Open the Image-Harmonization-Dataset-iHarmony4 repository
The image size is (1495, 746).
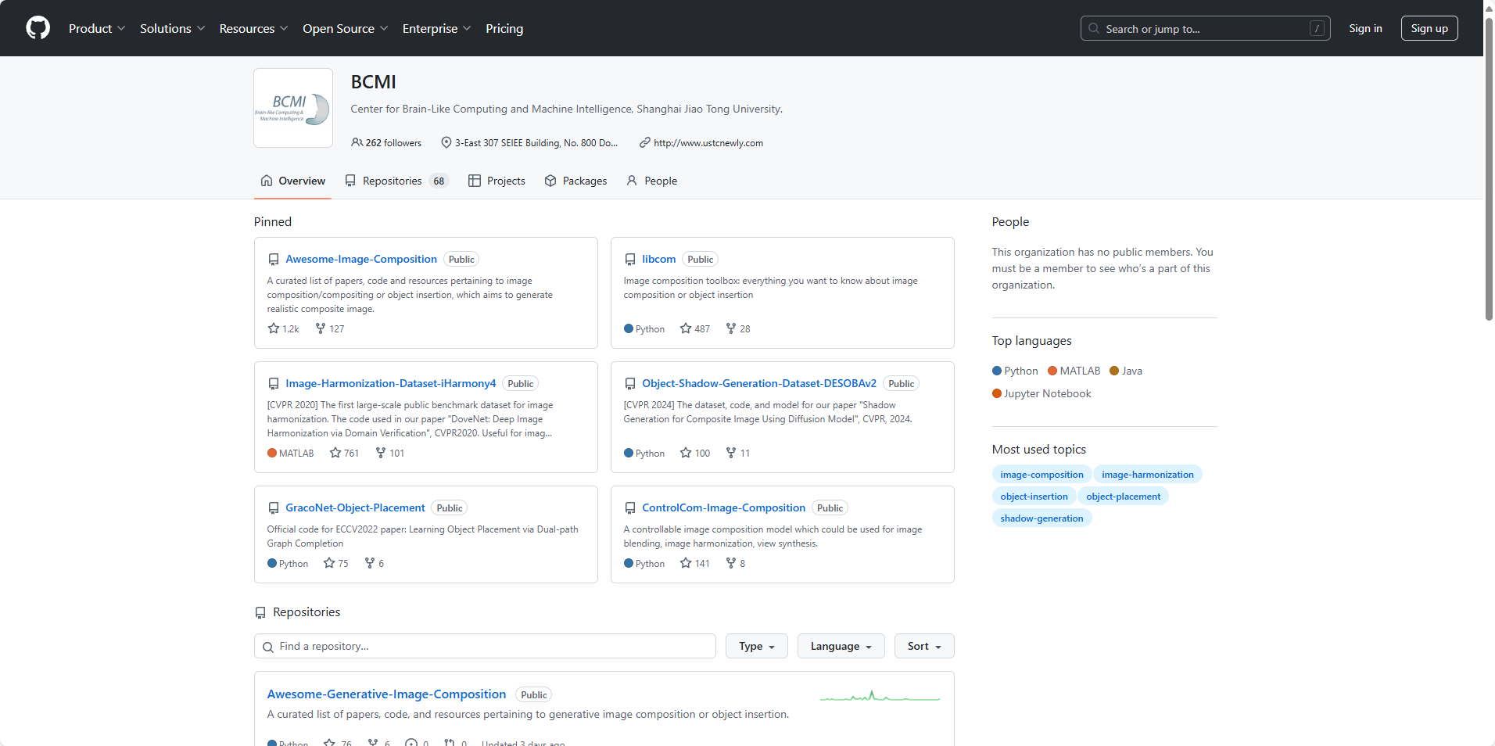[391, 383]
